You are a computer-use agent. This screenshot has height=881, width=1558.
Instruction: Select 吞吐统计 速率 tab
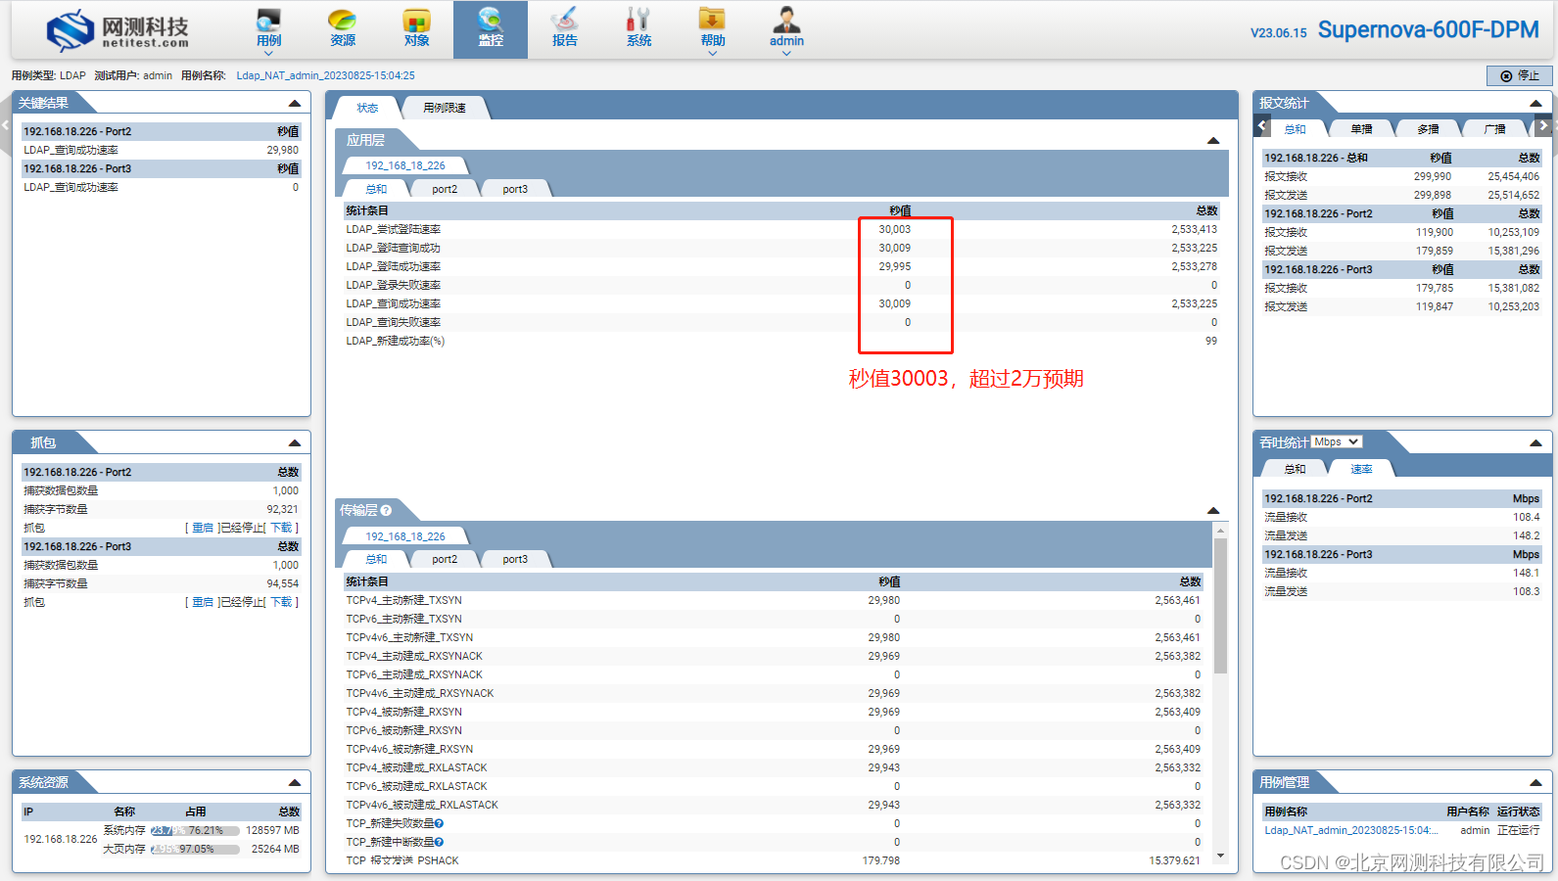(x=1361, y=469)
